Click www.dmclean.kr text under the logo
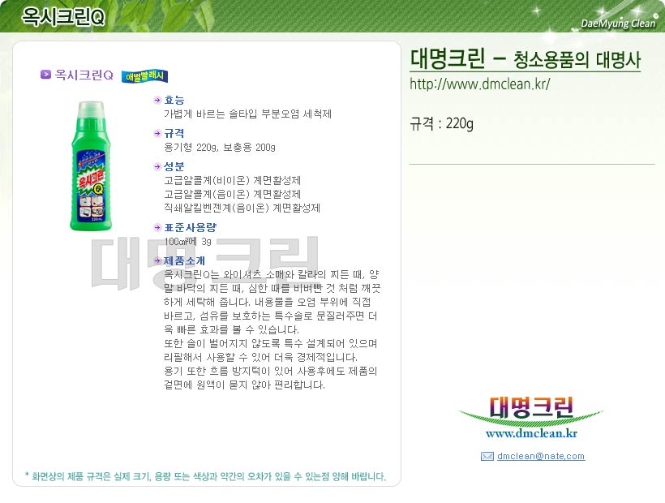The height and width of the screenshot is (503, 665). 531,433
